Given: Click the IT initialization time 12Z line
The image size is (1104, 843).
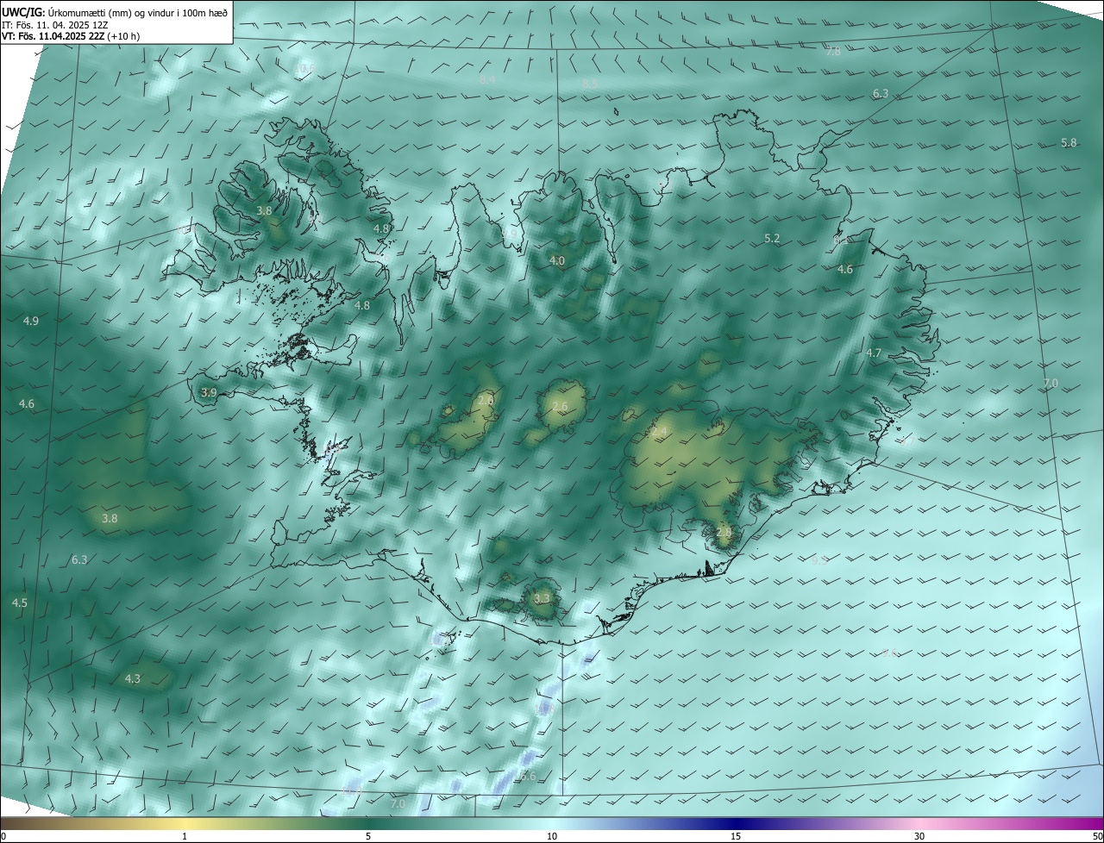Looking at the screenshot, I should pos(55,24).
